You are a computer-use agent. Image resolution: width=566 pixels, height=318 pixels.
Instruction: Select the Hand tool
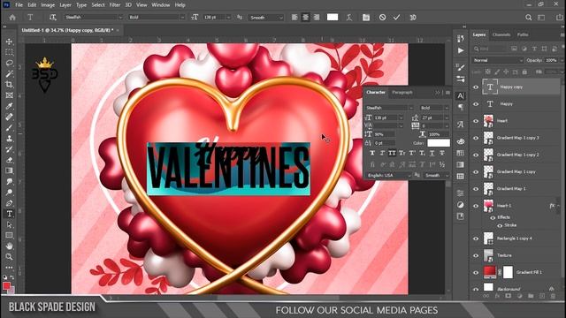point(9,246)
